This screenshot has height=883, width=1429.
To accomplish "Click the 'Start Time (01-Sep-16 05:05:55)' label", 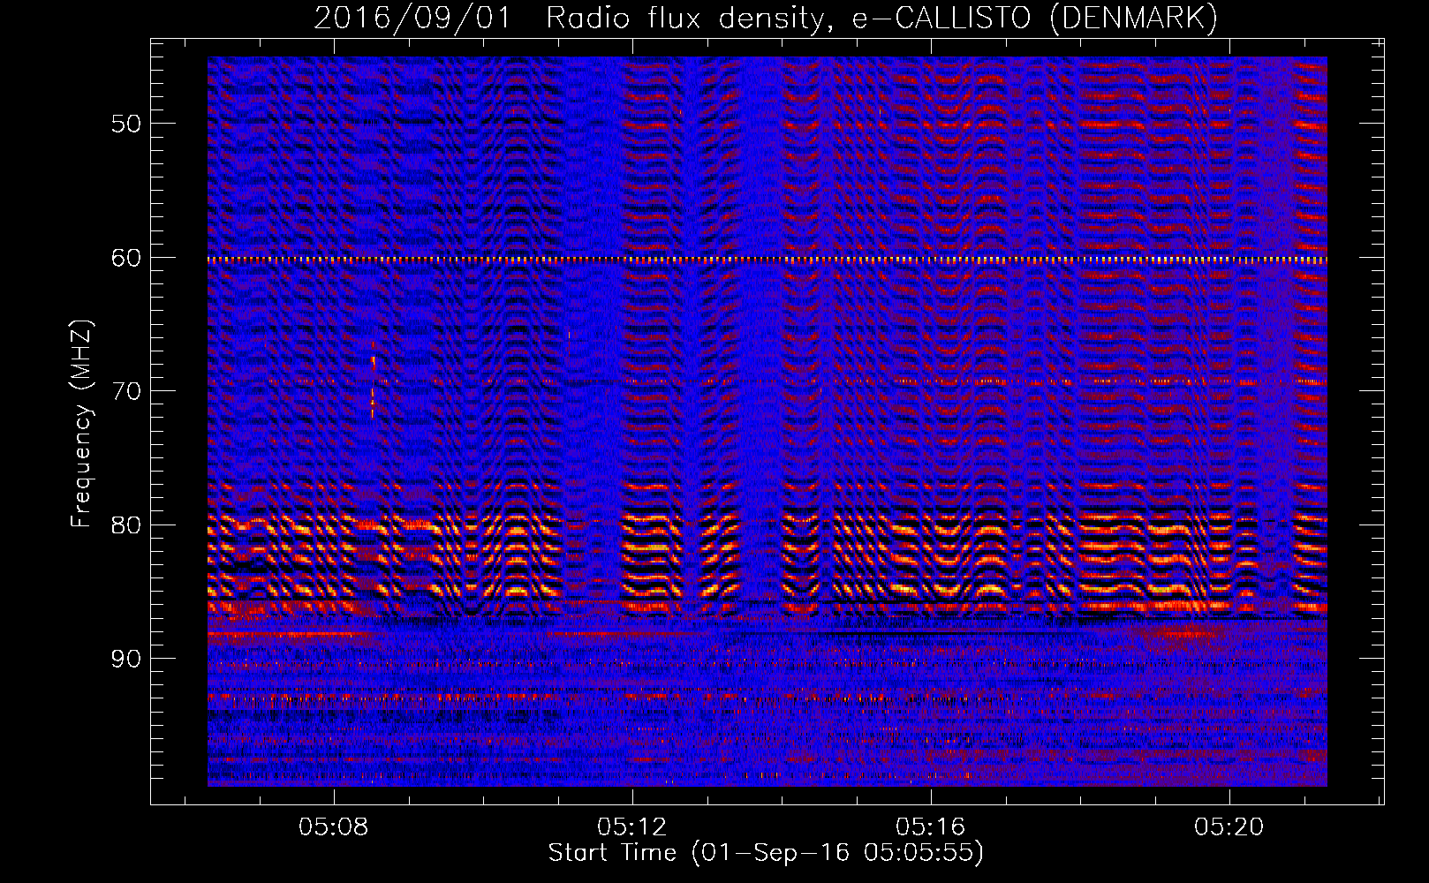I will click(x=766, y=853).
